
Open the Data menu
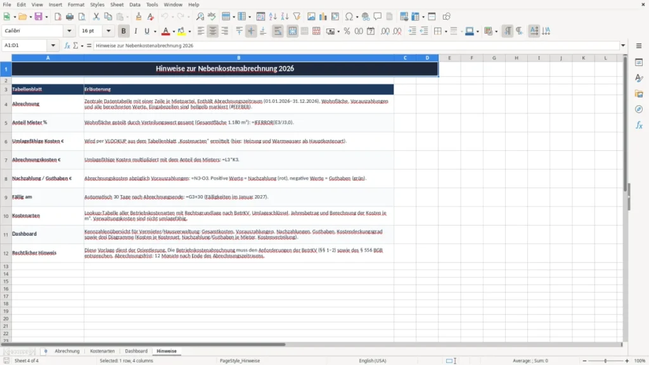click(x=134, y=4)
